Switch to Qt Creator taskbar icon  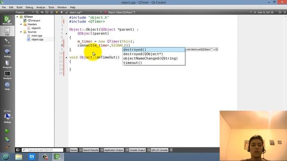[57, 157]
